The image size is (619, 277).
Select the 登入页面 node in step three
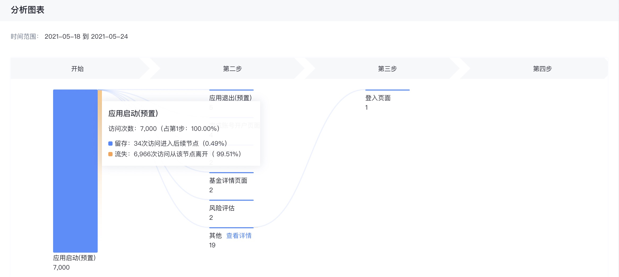pos(378,98)
